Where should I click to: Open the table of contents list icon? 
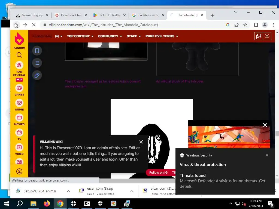(37, 63)
